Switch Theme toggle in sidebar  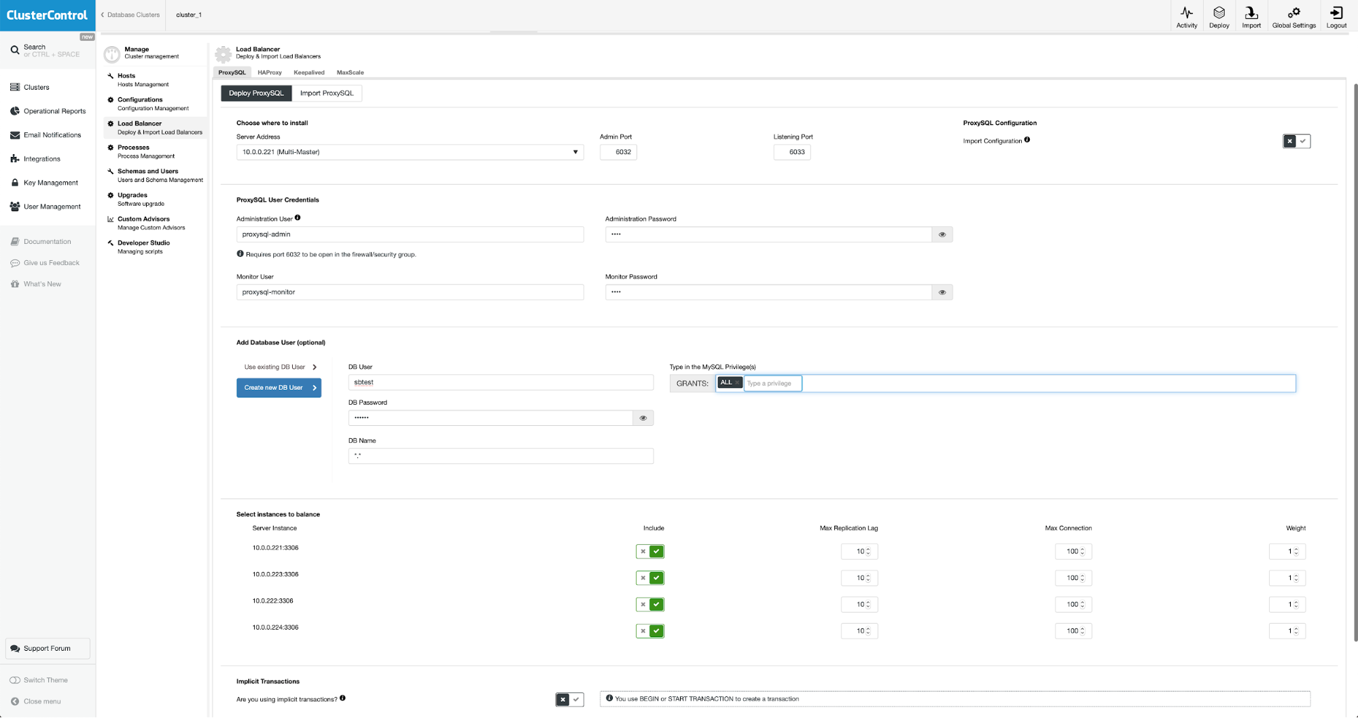[15, 680]
